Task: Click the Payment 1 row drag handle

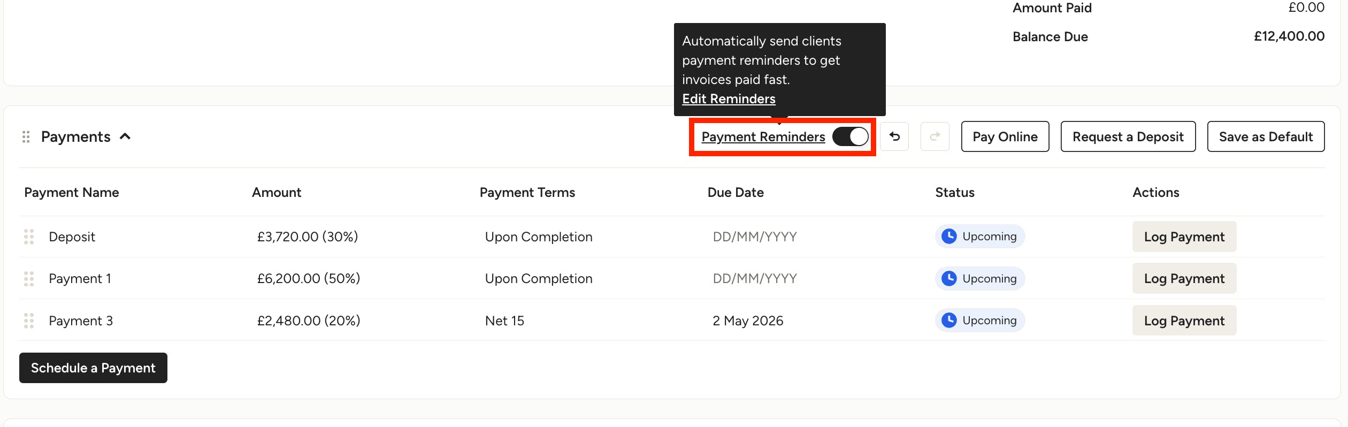Action: coord(29,278)
